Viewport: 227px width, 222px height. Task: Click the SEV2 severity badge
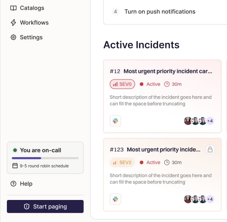(122, 162)
